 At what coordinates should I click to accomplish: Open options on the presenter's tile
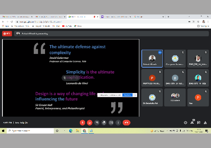[160, 53]
